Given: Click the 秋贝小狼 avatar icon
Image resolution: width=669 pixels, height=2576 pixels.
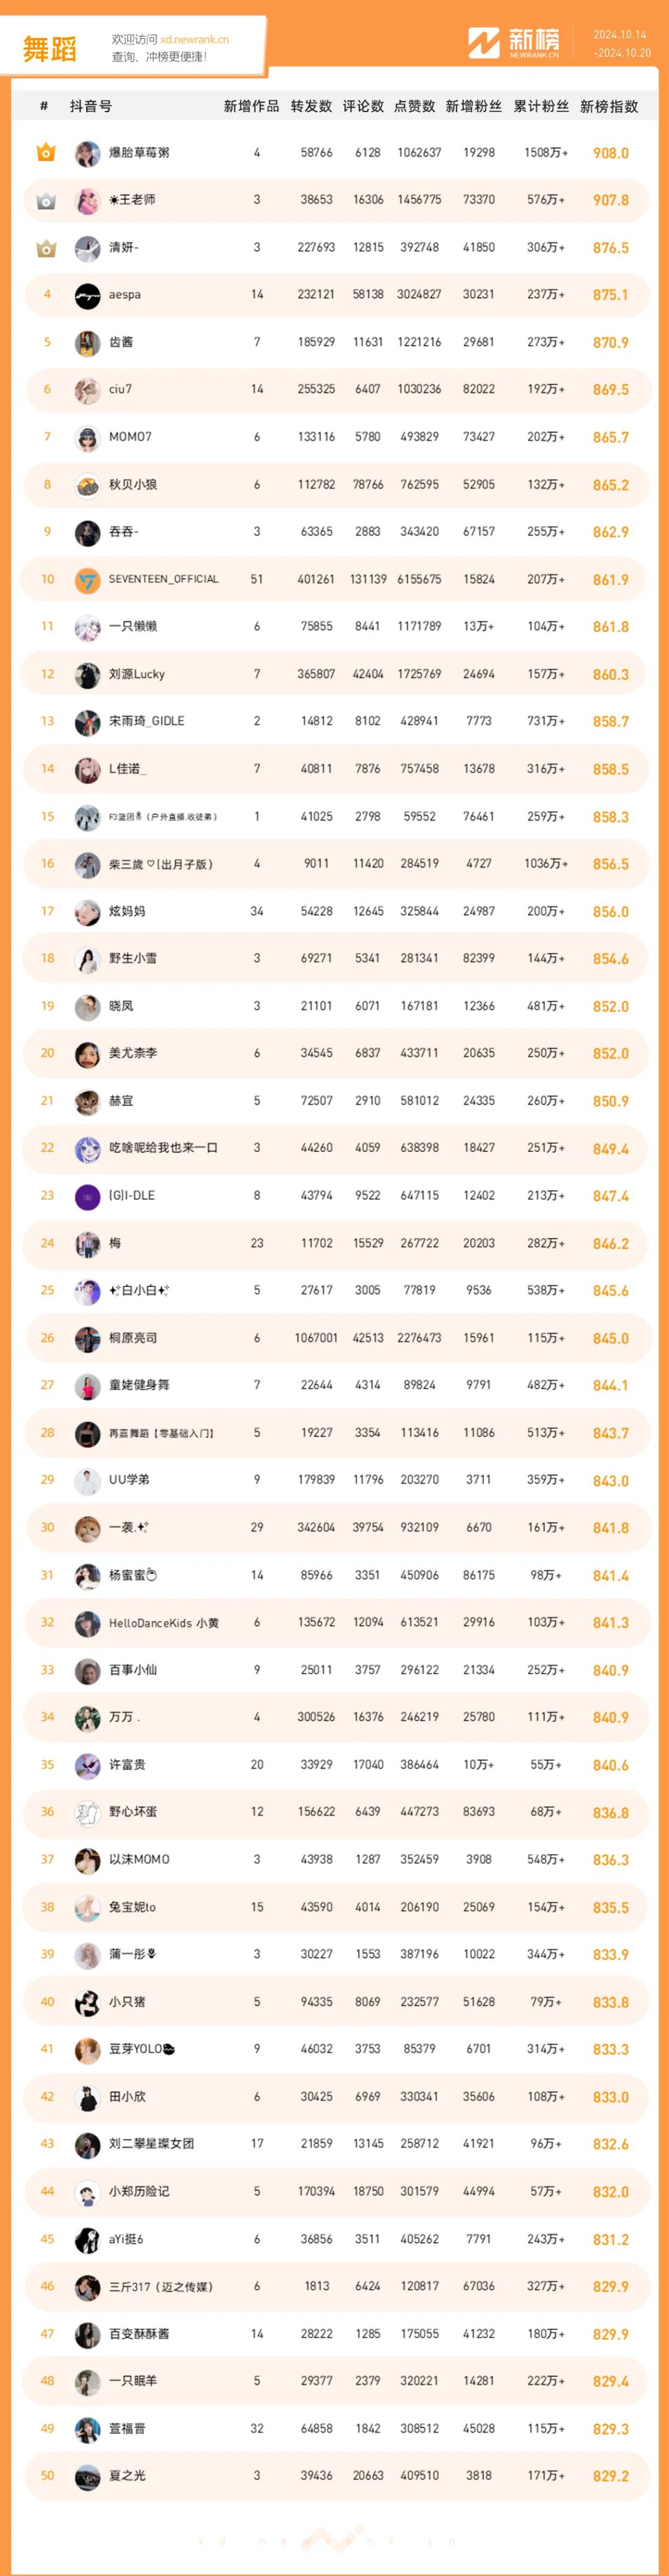Looking at the screenshot, I should point(88,485).
